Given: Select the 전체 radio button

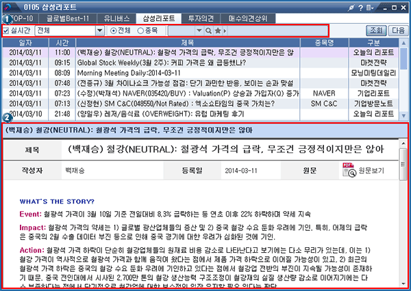Looking at the screenshot, I should 114,31.
